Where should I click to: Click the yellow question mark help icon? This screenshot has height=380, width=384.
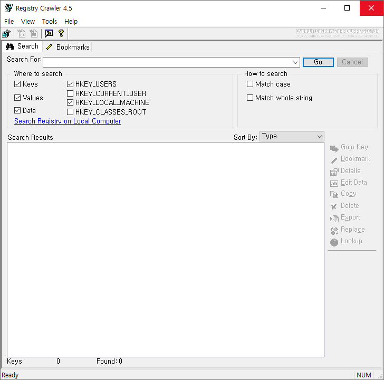[x=61, y=33]
